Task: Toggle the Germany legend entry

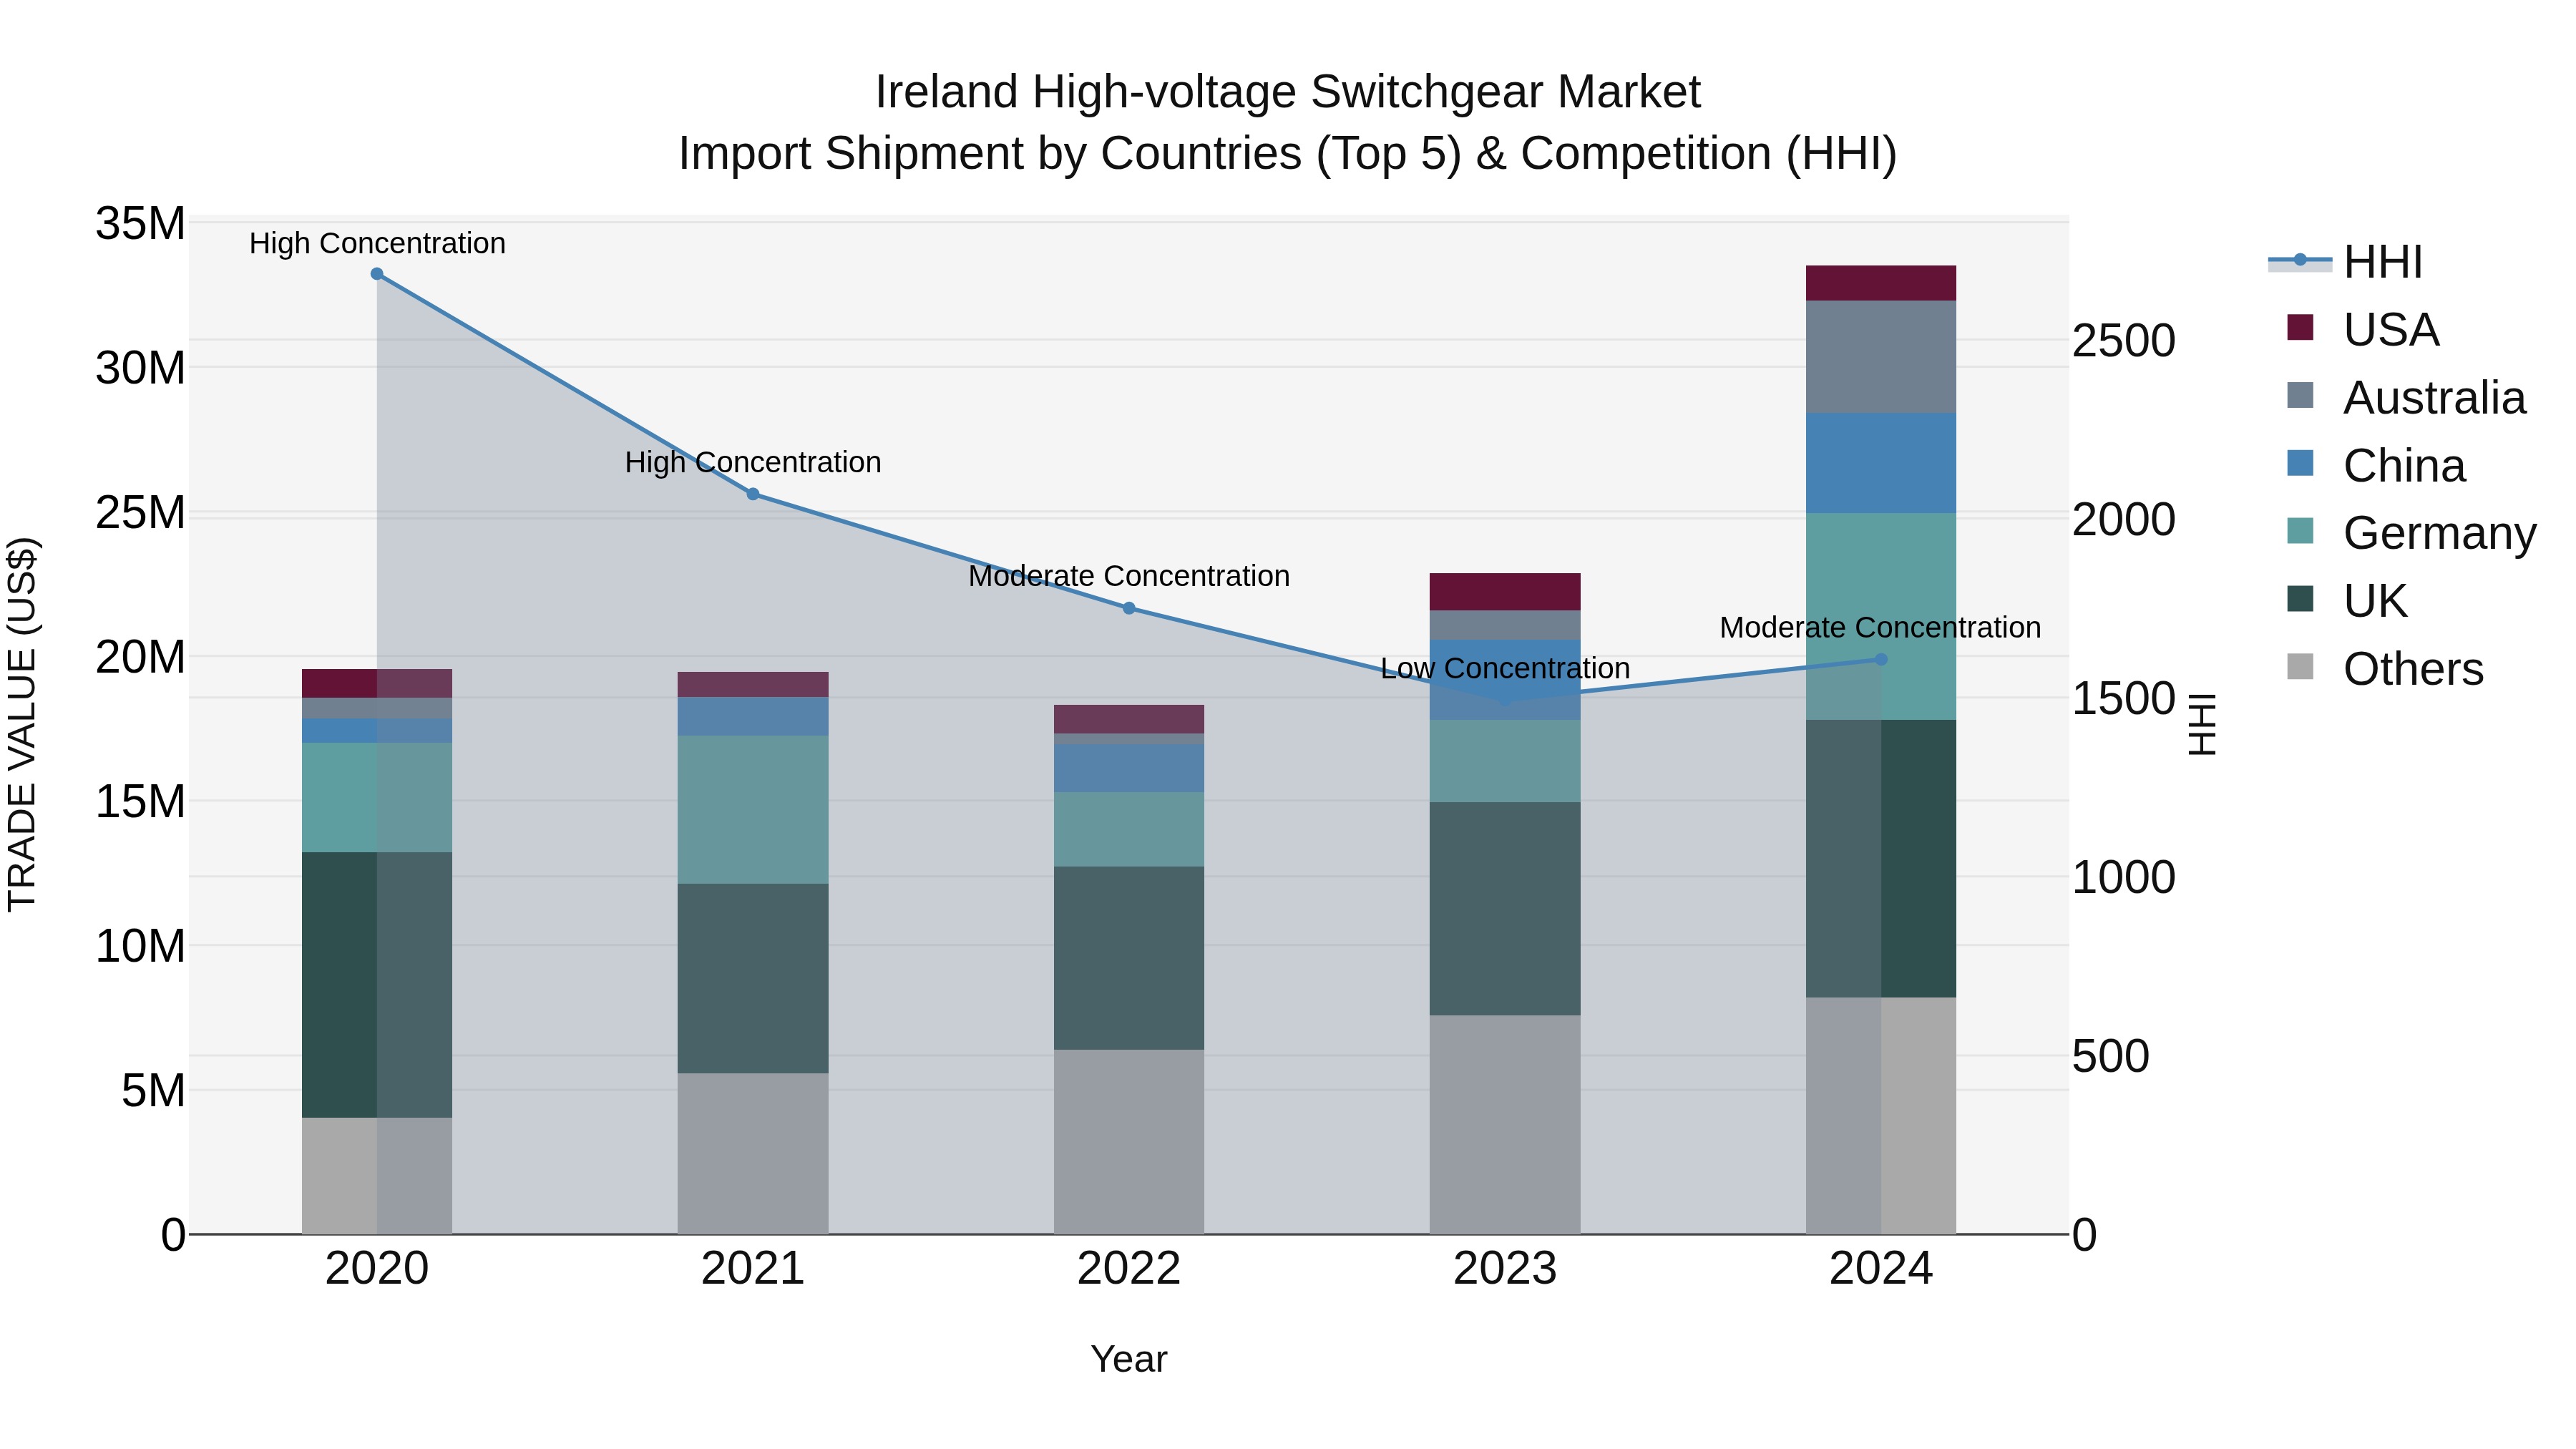Action: [x=2412, y=533]
